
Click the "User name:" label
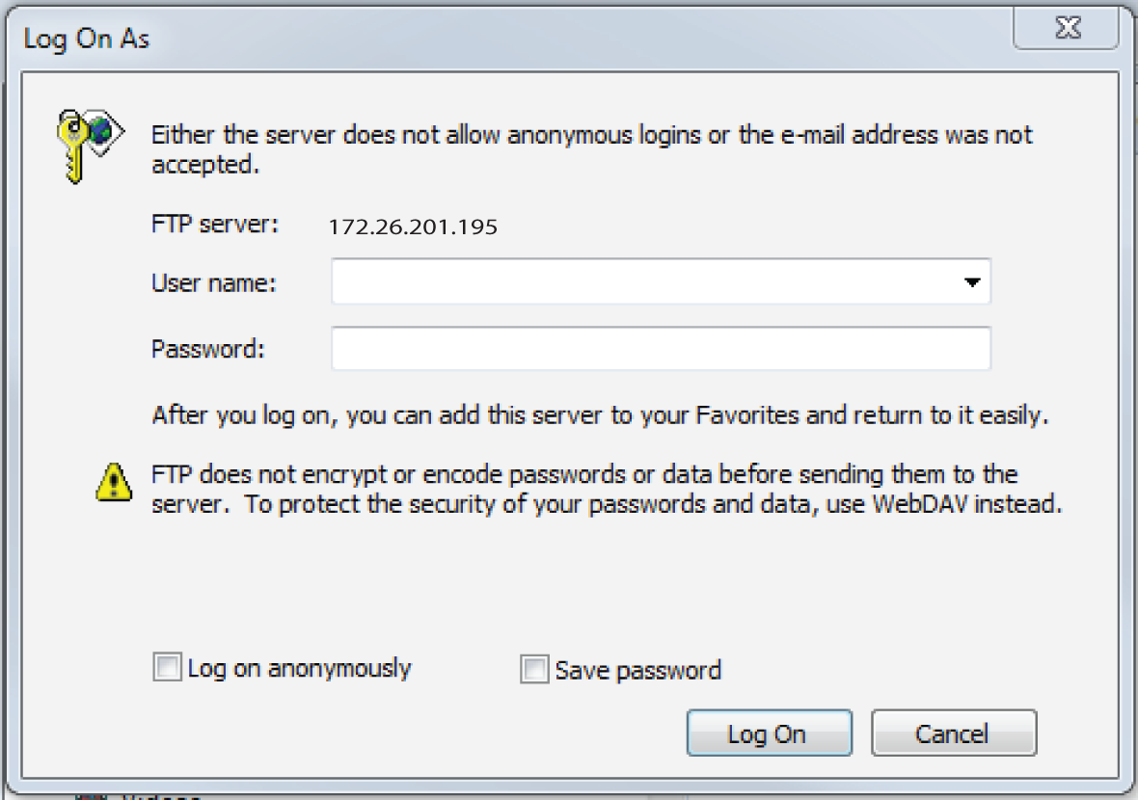click(x=214, y=283)
